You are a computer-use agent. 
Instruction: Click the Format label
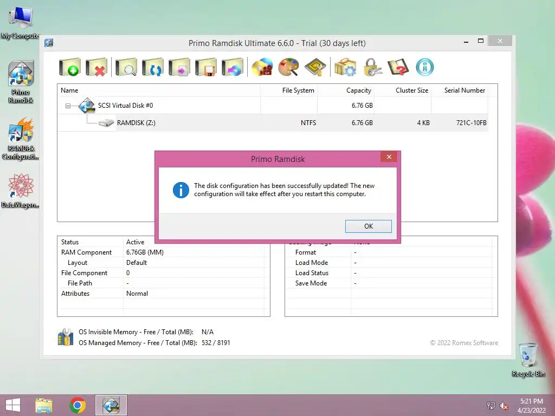306,252
